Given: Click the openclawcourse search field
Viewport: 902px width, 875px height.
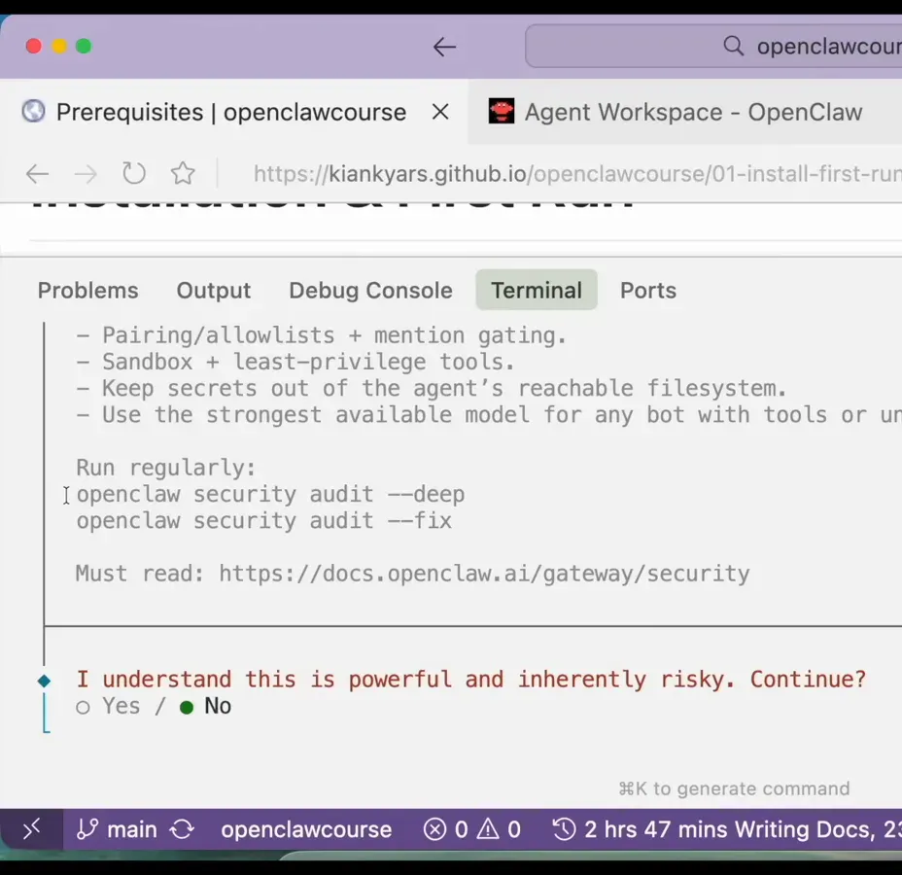Looking at the screenshot, I should (x=713, y=46).
